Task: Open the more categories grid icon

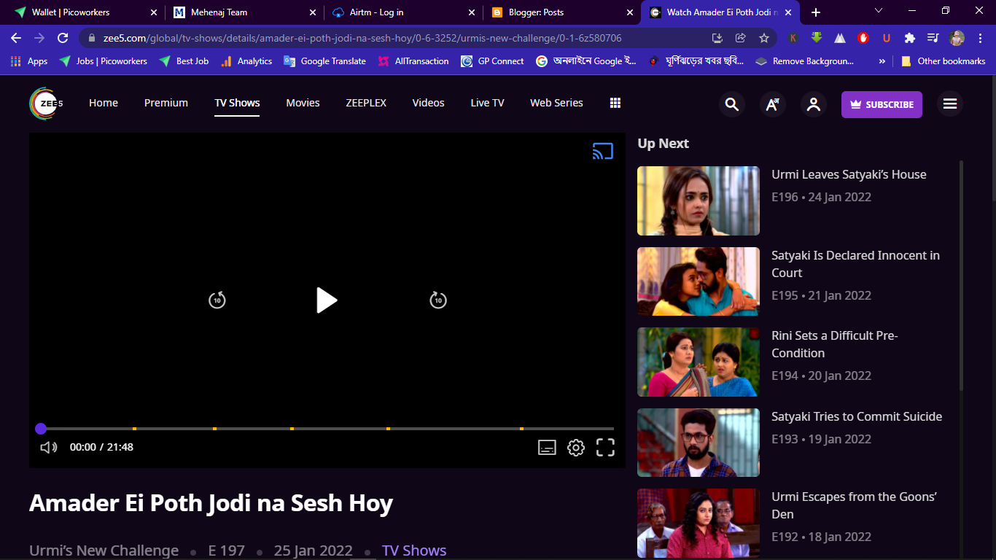Action: [x=615, y=103]
